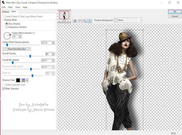The image size is (182, 135).
Task: Select the Perspective Shadow radio button
Action: coord(7,27)
